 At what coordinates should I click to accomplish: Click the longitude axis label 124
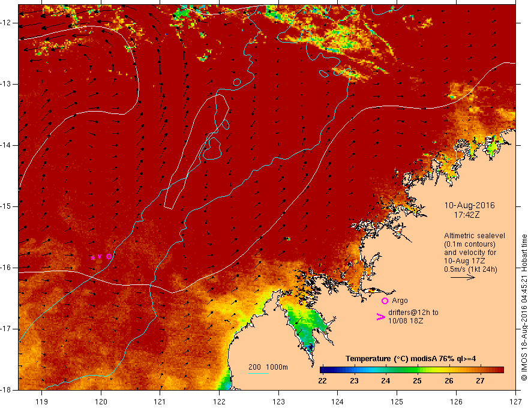click(338, 401)
